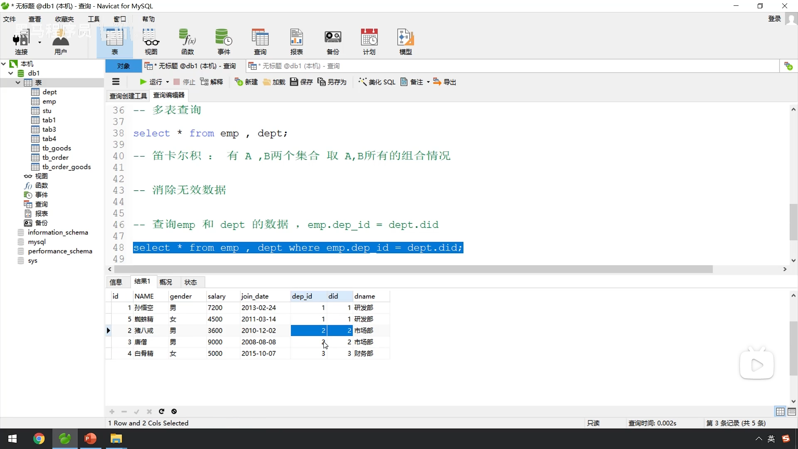Click the Event (事件) toolbar icon

point(224,42)
